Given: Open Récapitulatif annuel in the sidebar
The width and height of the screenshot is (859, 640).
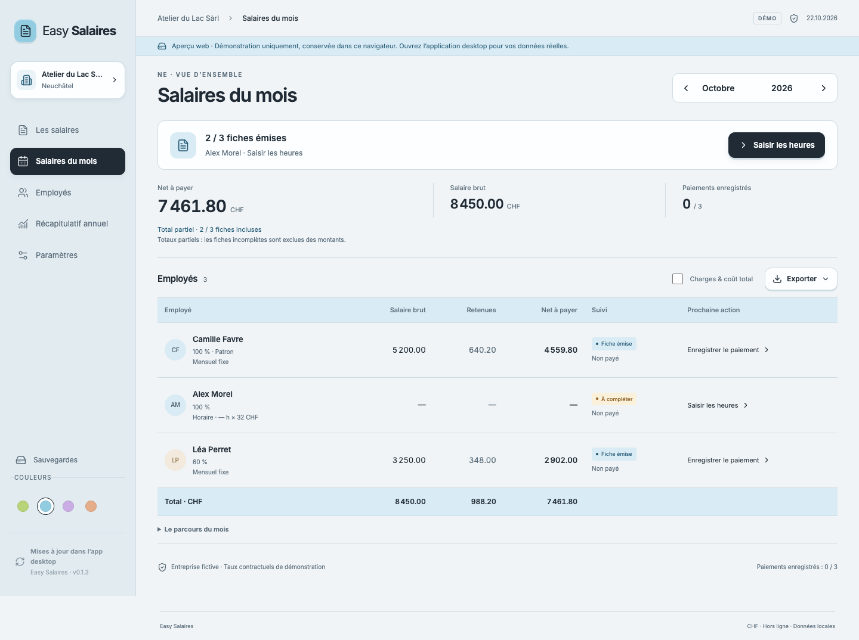Looking at the screenshot, I should tap(67, 224).
